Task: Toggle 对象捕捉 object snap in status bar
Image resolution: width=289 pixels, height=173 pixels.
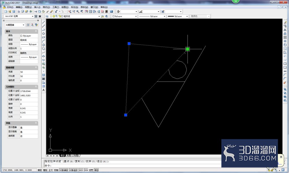Action: click(64, 170)
